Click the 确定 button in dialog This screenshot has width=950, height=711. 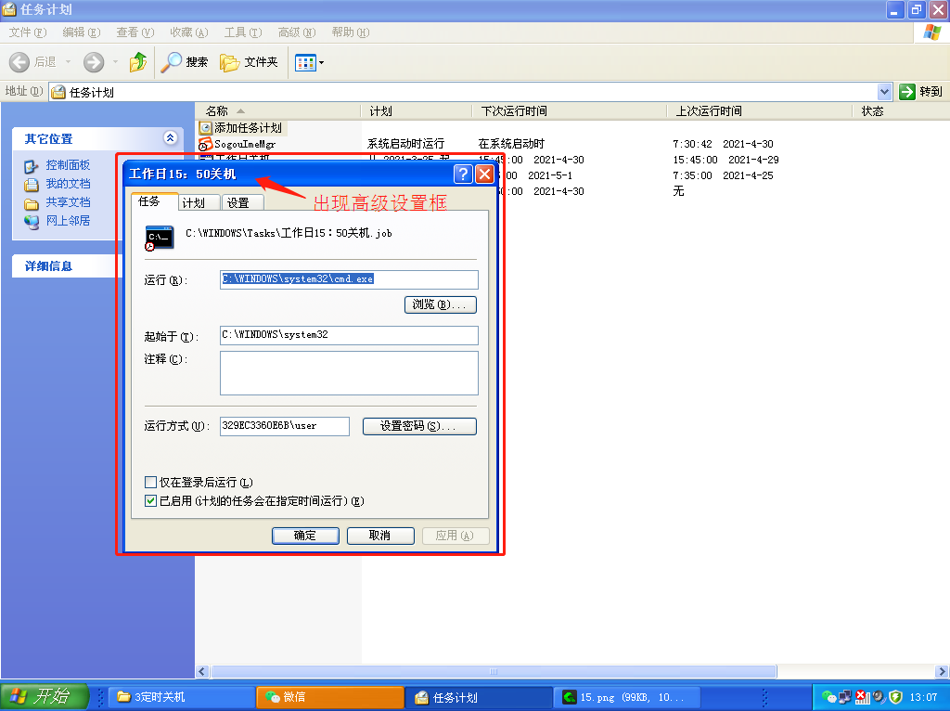(x=304, y=536)
